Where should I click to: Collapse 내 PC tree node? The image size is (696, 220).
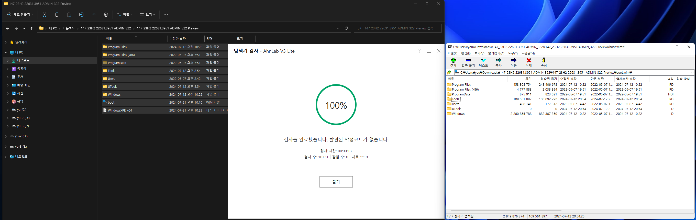point(6,52)
